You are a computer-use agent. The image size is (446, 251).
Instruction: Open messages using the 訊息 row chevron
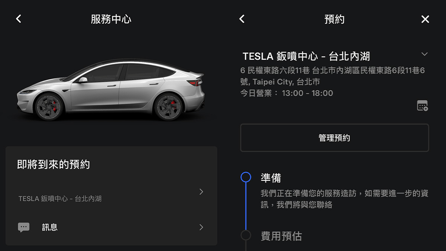coord(201,227)
